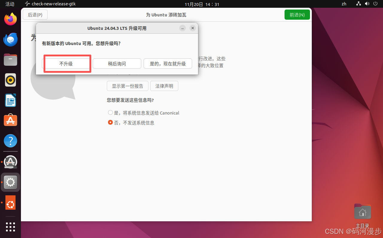
Task: Open the Files manager dock icon
Action: pyautogui.click(x=10, y=60)
